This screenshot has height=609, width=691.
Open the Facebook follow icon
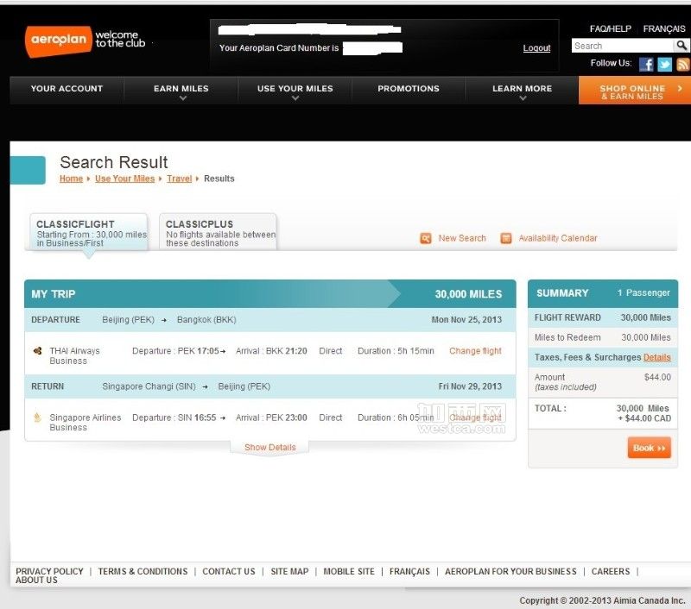tap(646, 64)
